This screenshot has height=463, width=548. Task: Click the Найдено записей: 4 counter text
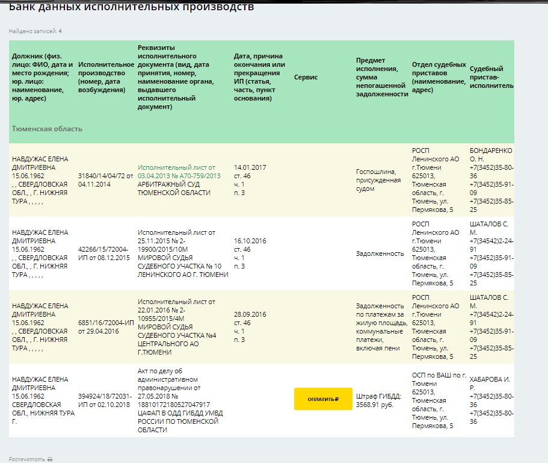35,31
